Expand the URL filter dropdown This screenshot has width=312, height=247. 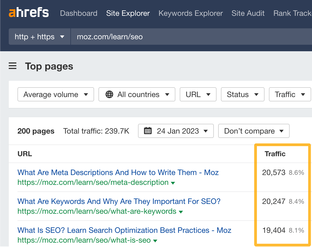[x=198, y=94]
